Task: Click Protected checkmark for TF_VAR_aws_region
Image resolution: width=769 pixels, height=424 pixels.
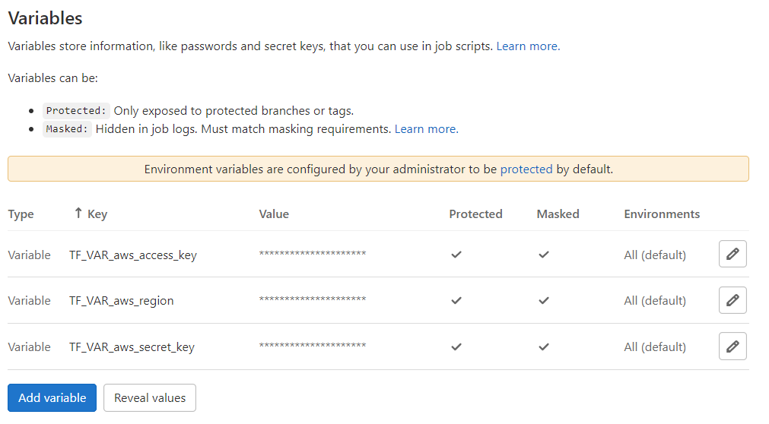Action: click(456, 300)
